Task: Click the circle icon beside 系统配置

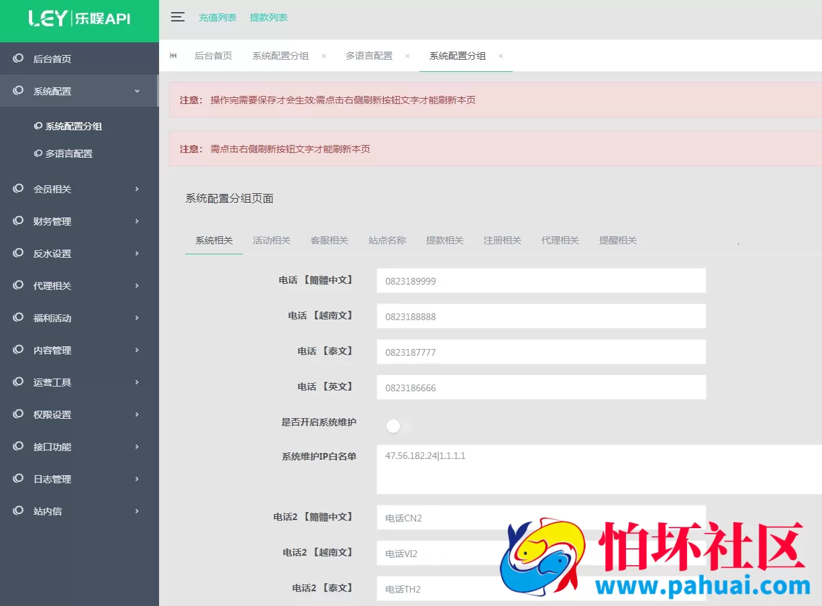Action: [x=18, y=91]
